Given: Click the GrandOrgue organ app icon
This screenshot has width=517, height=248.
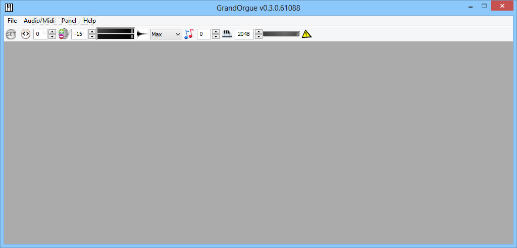Looking at the screenshot, I should [9, 7].
